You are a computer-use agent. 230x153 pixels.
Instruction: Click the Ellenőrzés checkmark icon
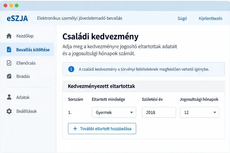click(x=9, y=63)
